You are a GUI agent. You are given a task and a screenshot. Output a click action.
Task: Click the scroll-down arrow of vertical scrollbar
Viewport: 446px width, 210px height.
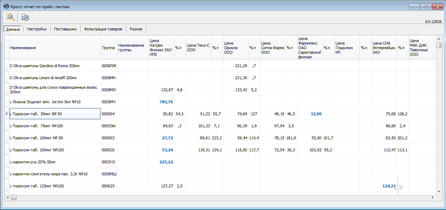point(439,191)
